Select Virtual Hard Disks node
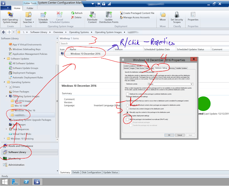The image size is (229, 186). pos(20,134)
